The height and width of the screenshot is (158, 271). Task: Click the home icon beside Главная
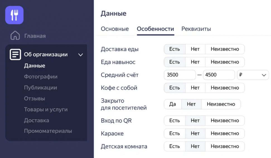pos(15,36)
